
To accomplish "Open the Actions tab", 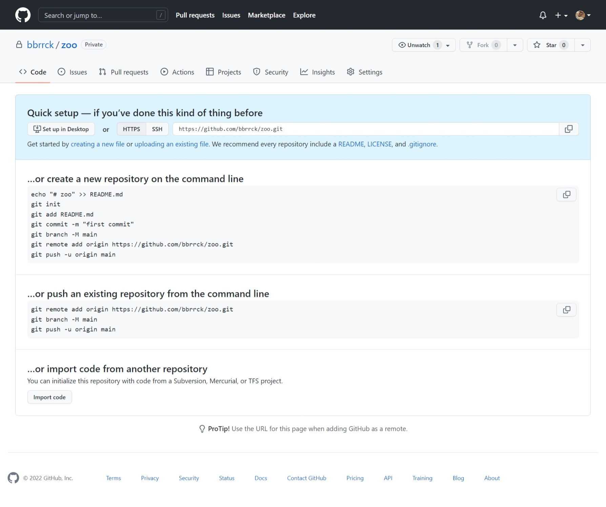I will pos(177,72).
